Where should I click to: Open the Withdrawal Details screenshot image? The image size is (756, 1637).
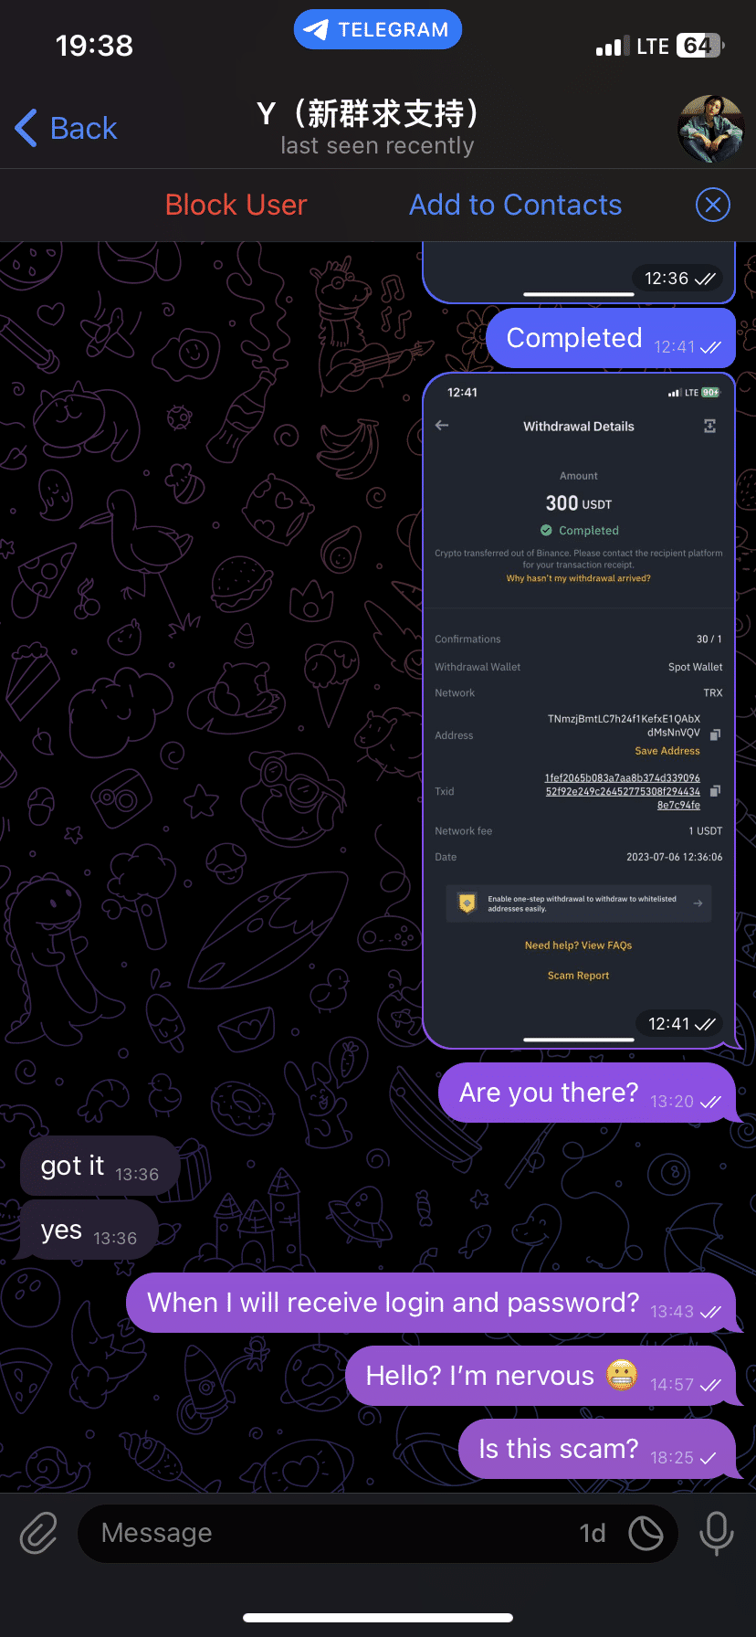579,710
